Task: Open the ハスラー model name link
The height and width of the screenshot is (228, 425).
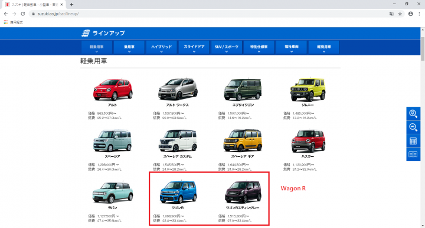Action: (x=308, y=156)
